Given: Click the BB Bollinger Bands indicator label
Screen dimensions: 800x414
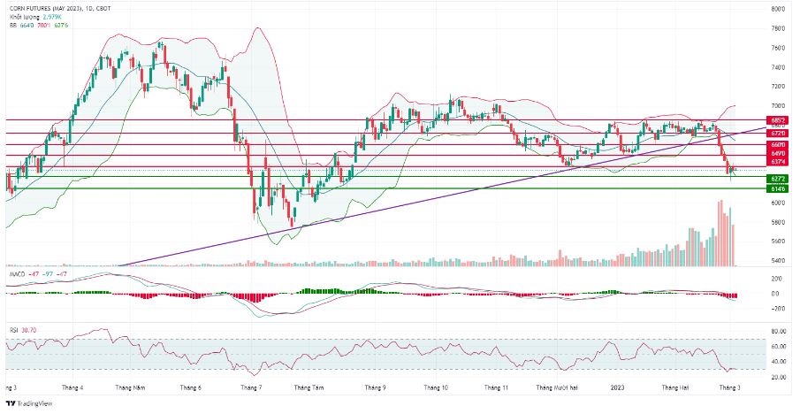Looking at the screenshot, I should 13,25.
